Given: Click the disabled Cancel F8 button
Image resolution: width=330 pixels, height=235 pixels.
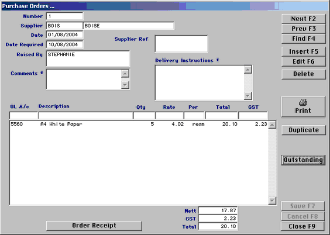Looking at the screenshot, I should (302, 216).
